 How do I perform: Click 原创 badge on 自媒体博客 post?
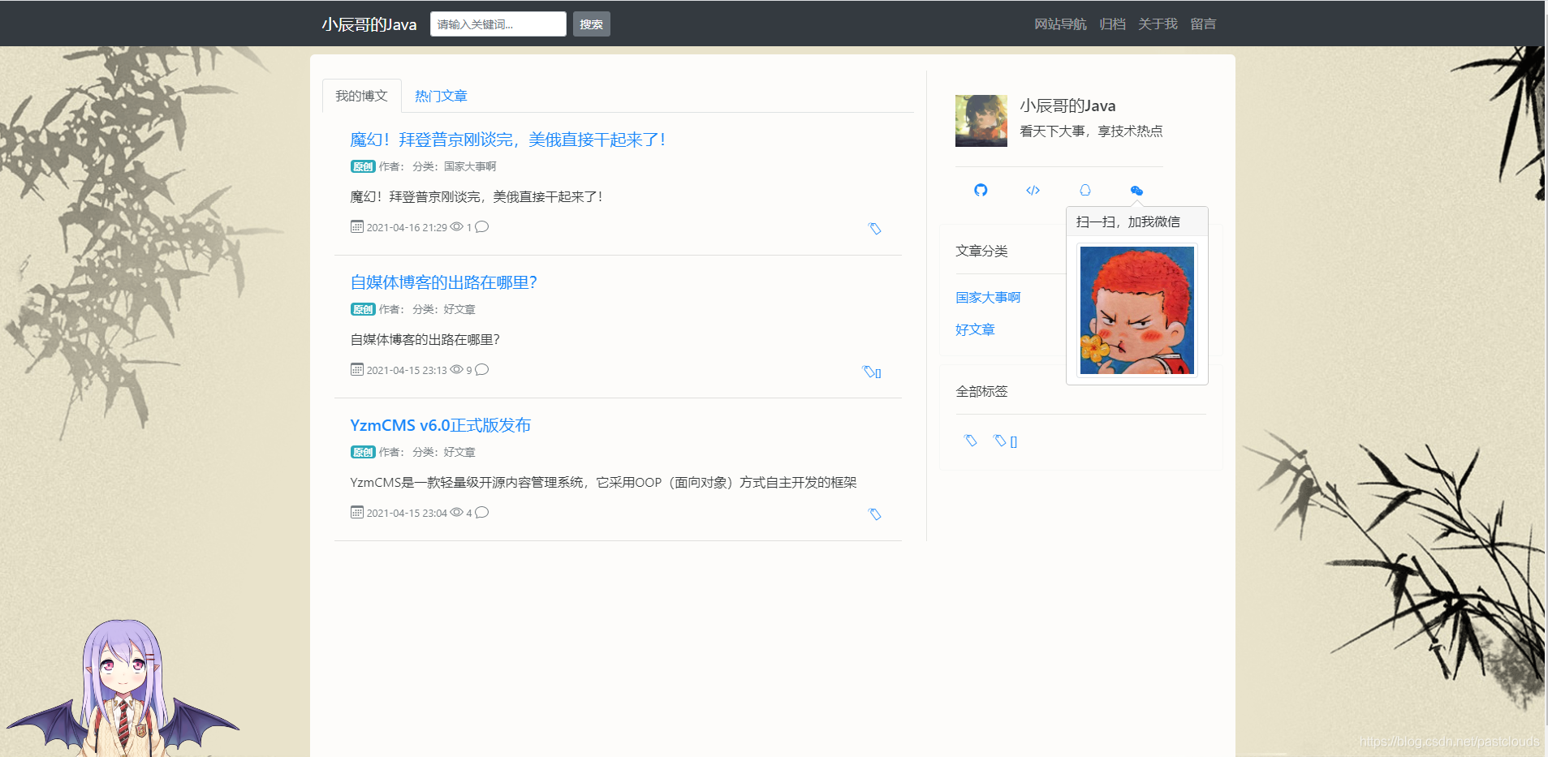pos(363,309)
